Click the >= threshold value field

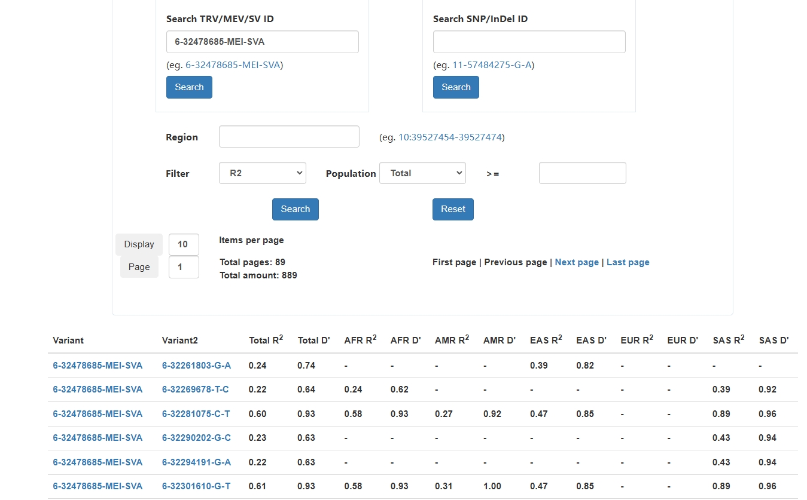pos(583,173)
